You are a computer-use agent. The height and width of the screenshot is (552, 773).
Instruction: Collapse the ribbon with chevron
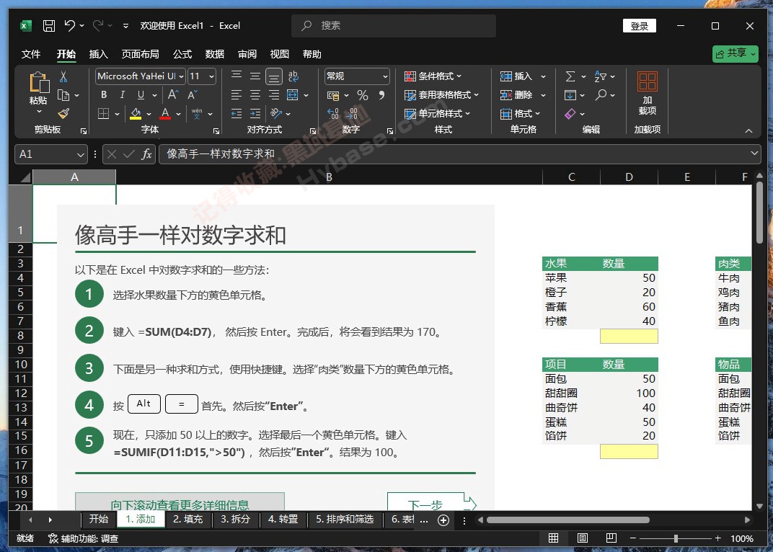tap(748, 130)
